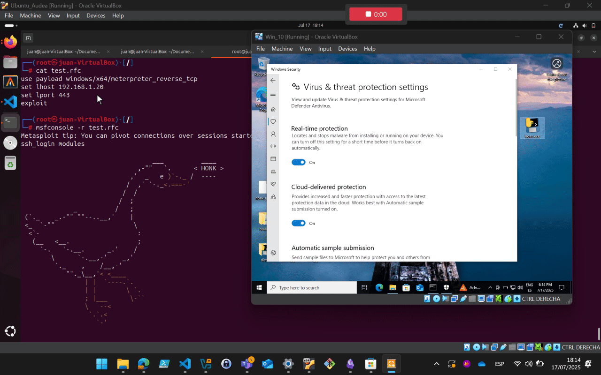Open Windows 10 Start button
This screenshot has height=375, width=601.
click(x=259, y=287)
